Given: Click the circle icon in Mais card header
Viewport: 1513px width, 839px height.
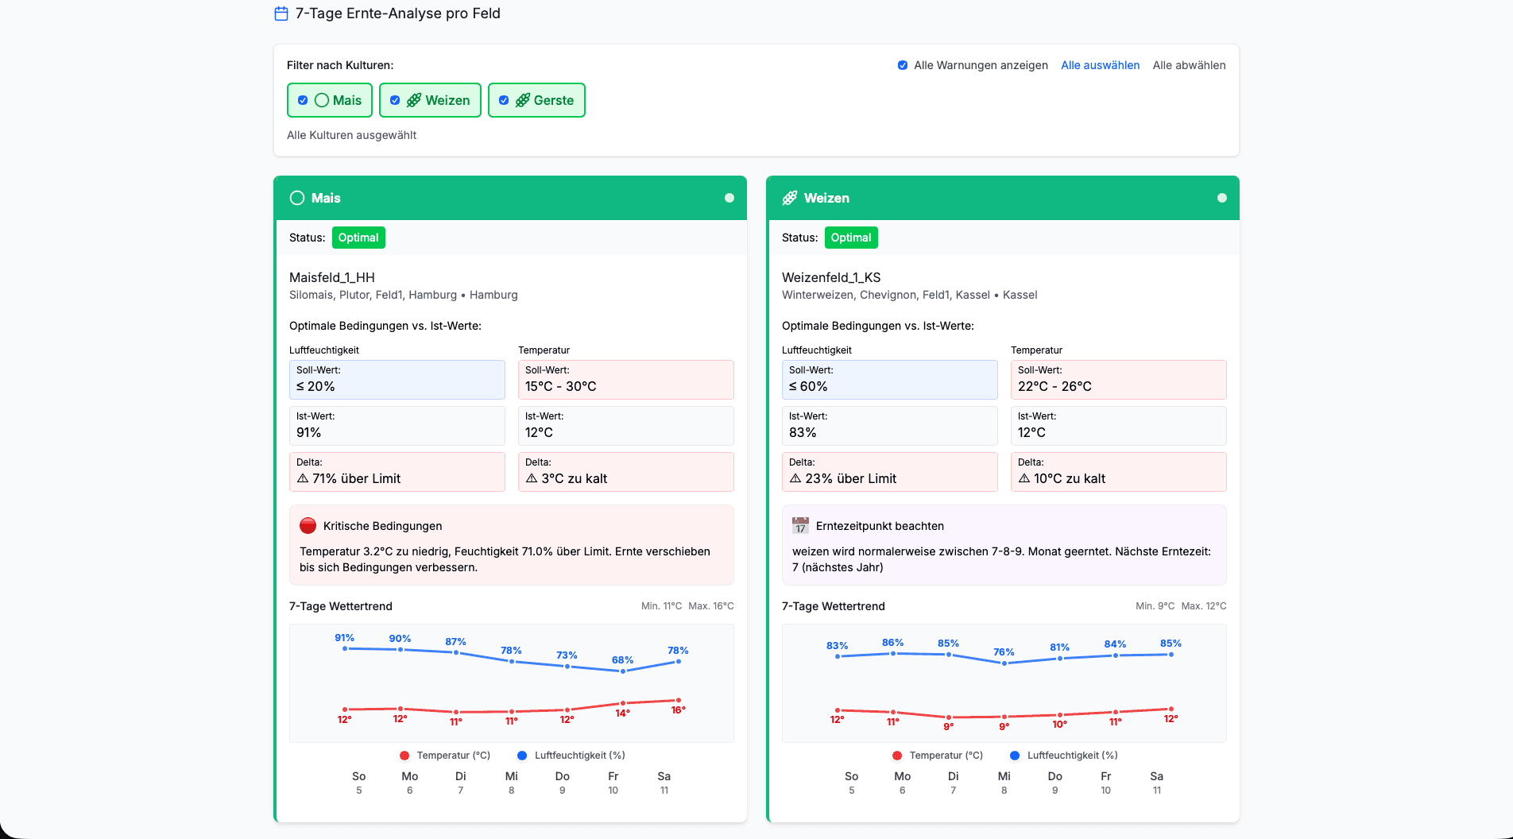Looking at the screenshot, I should 297,198.
